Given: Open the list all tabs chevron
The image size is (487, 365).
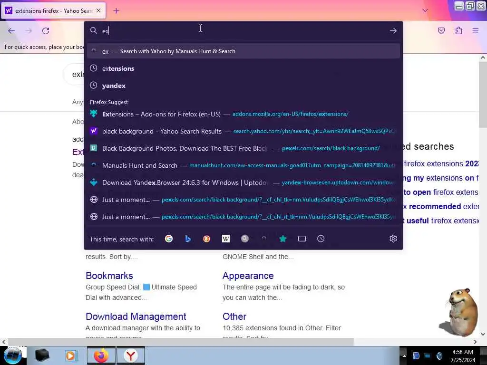Looking at the screenshot, I should (425, 10).
